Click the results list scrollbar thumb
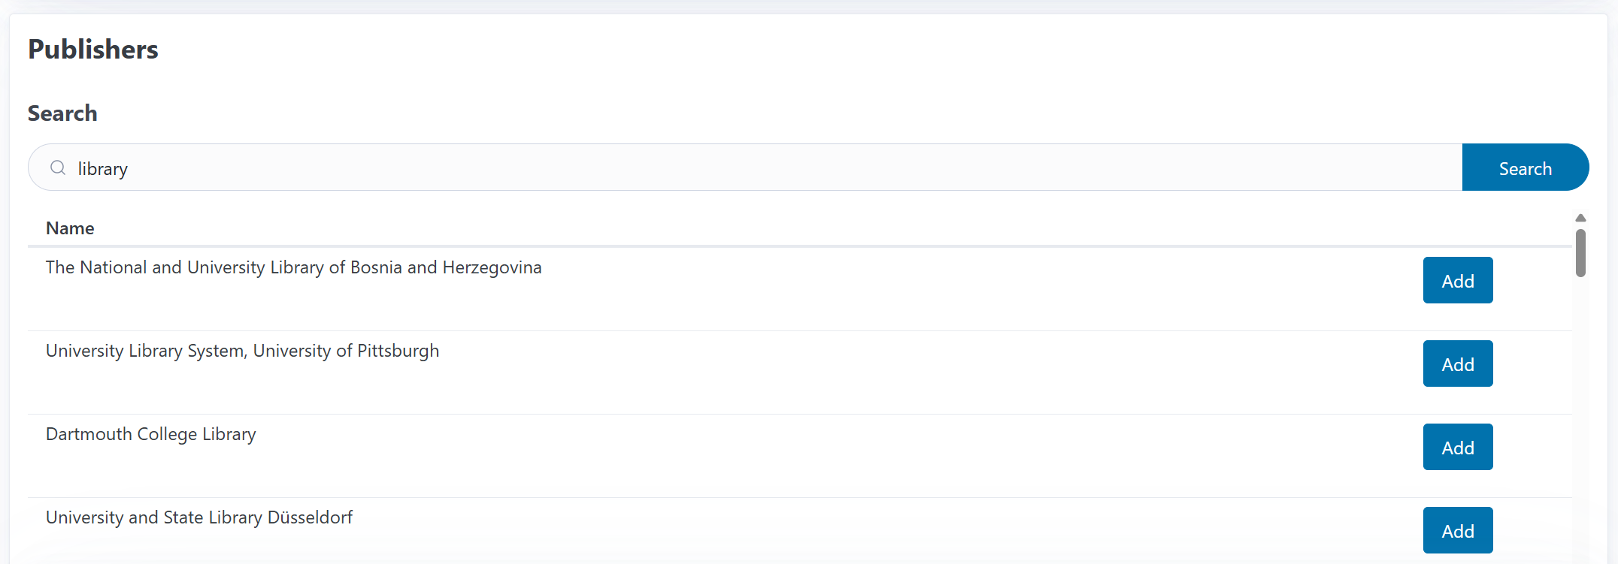The image size is (1618, 564). [x=1580, y=253]
